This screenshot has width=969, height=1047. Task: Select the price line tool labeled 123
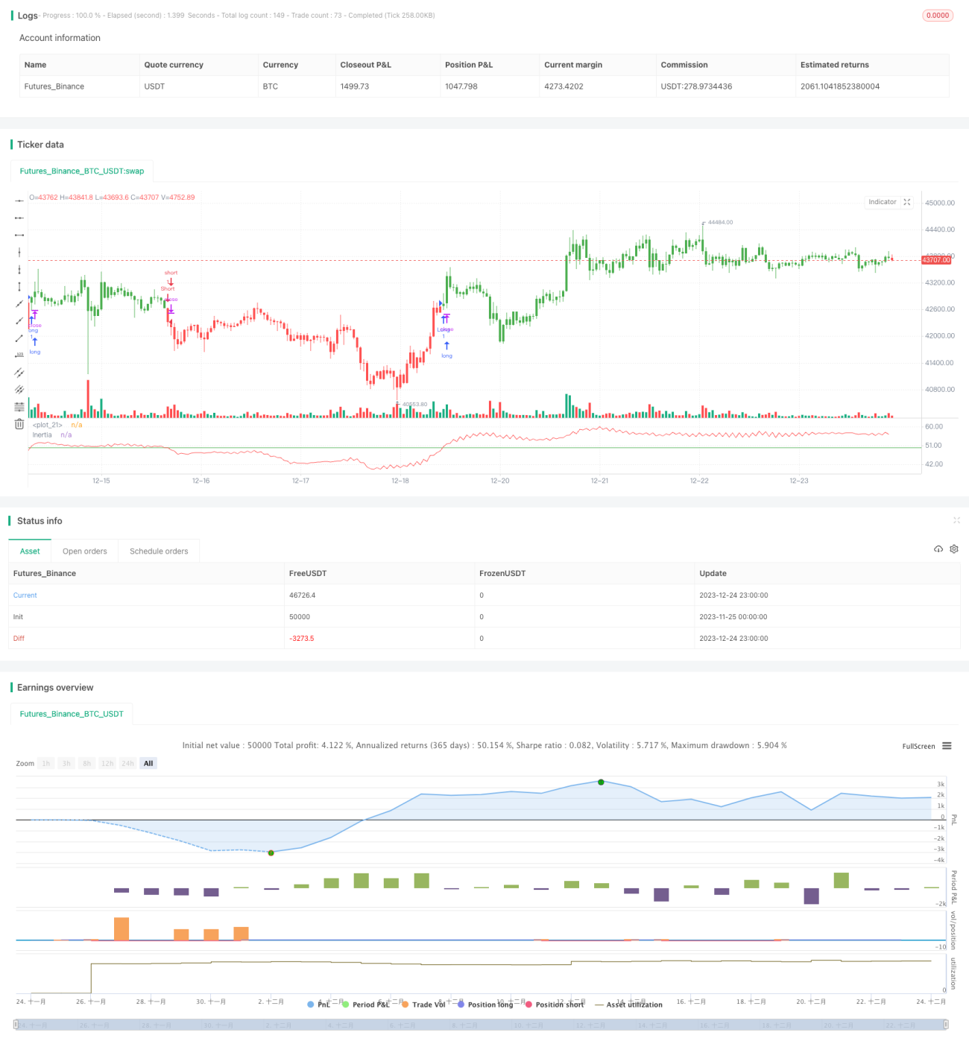tap(19, 355)
